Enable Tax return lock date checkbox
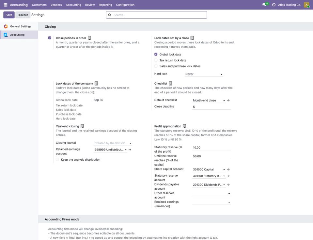The image size is (313, 240). click(x=156, y=60)
